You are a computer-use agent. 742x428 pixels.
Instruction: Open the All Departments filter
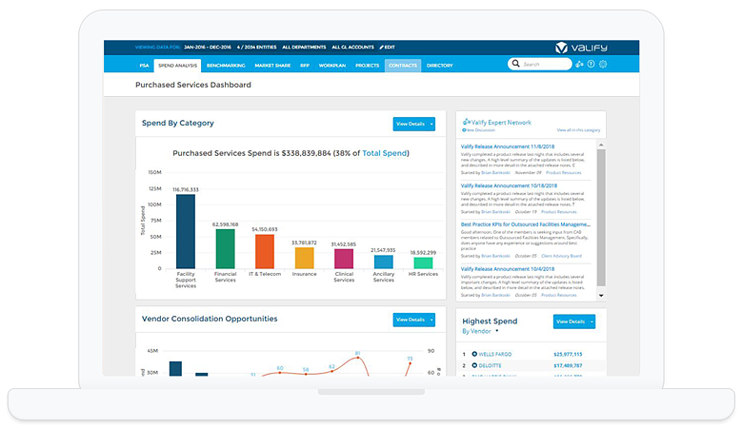(x=304, y=48)
